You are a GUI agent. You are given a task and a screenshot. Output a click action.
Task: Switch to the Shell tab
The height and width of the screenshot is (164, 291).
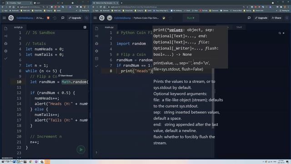pyautogui.click(x=239, y=27)
